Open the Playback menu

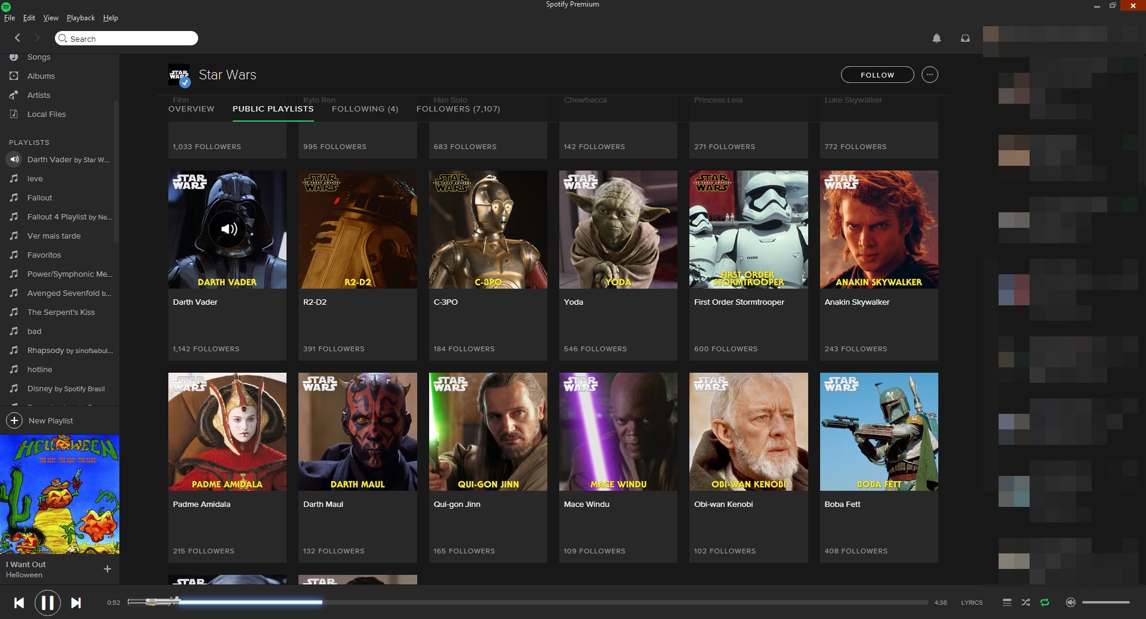(x=81, y=18)
